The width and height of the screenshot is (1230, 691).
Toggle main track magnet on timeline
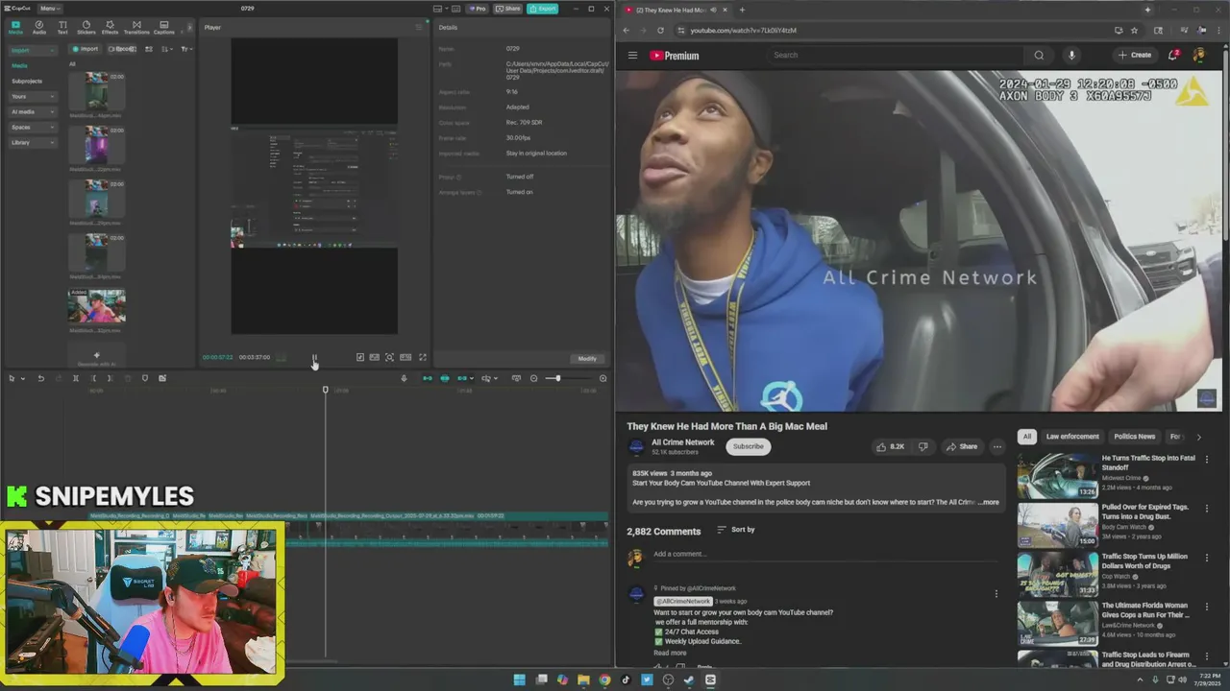(x=428, y=378)
